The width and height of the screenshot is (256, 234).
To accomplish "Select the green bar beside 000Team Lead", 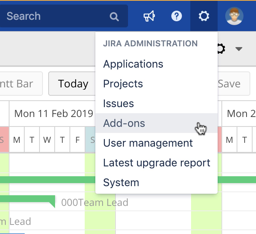I will (x=27, y=199).
